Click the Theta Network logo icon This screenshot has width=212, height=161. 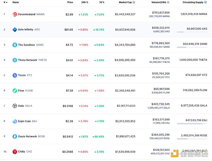tap(14, 60)
